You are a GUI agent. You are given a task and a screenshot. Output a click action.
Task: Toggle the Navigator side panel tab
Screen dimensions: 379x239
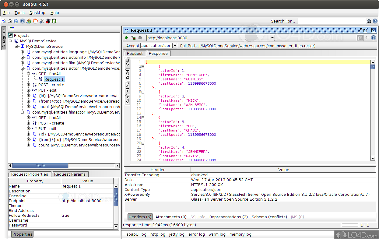click(4, 38)
